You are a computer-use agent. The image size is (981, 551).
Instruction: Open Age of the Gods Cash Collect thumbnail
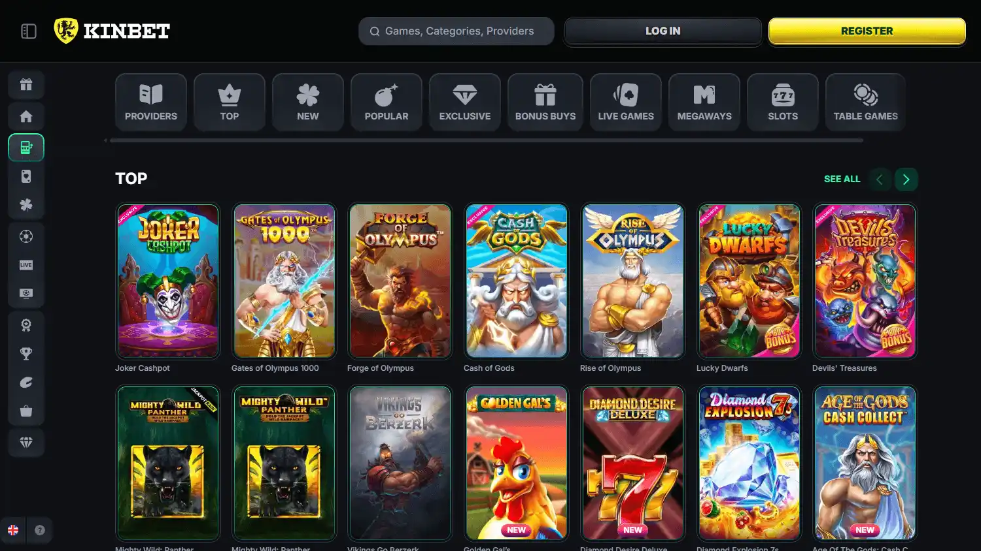tap(865, 463)
